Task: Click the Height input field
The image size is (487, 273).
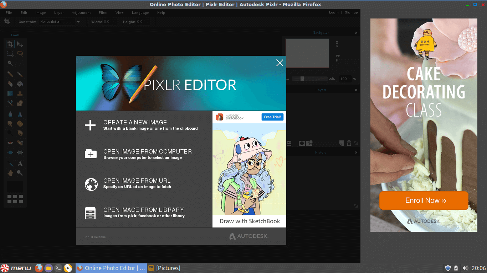Action: pyautogui.click(x=143, y=22)
